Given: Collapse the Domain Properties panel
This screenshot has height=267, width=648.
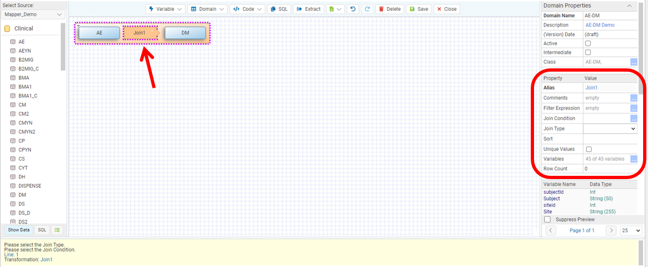Looking at the screenshot, I should pyautogui.click(x=629, y=6).
